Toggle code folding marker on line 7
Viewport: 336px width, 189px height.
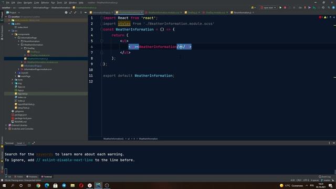101,52
